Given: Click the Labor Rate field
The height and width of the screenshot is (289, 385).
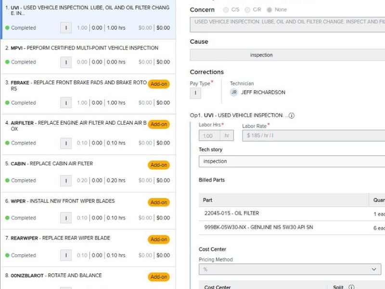Looking at the screenshot, I should coord(313,136).
